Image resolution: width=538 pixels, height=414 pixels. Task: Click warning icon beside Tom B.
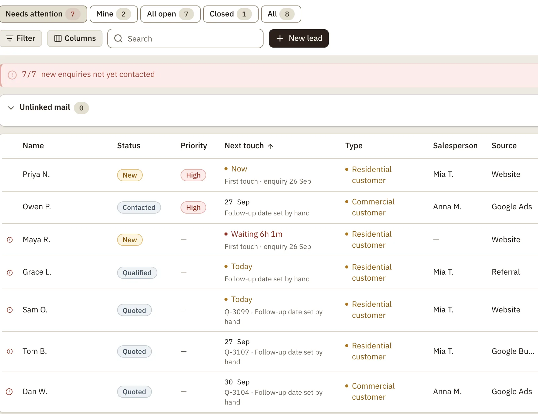point(10,351)
